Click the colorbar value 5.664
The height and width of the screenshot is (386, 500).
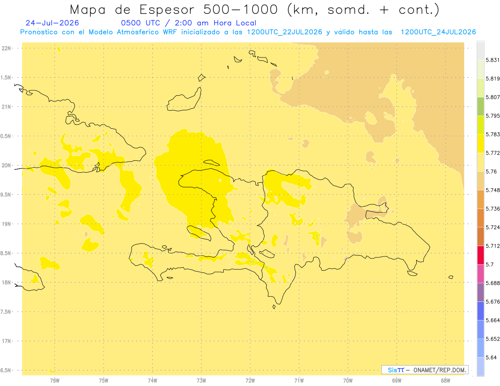coord(493,321)
